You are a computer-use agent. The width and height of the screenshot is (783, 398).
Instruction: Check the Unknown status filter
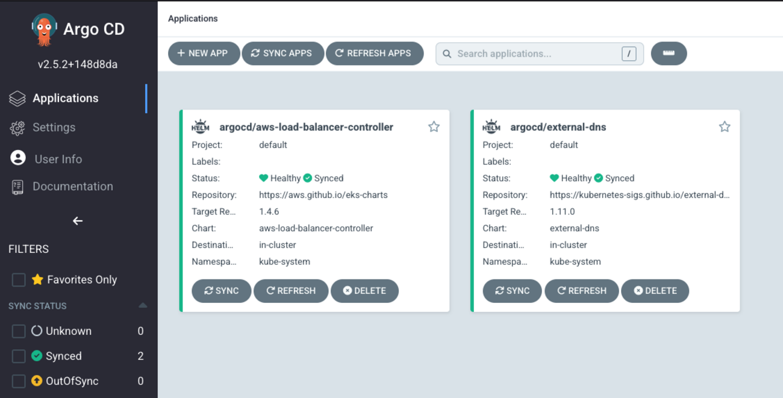click(17, 331)
